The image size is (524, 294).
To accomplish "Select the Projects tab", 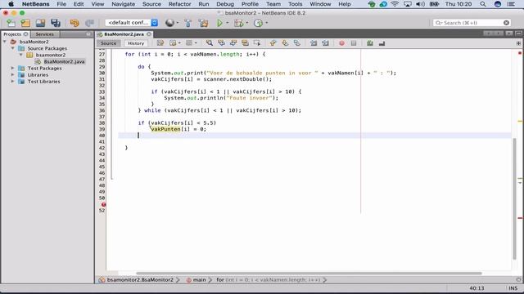I will tap(12, 34).
